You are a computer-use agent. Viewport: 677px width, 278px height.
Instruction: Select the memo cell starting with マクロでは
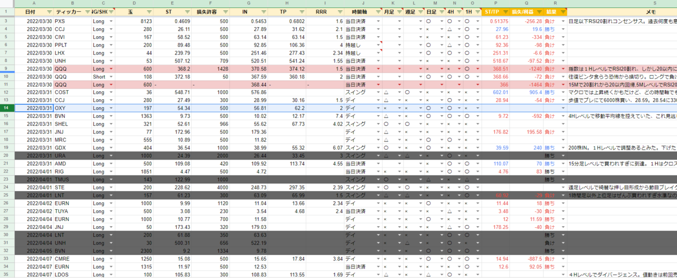(x=623, y=92)
